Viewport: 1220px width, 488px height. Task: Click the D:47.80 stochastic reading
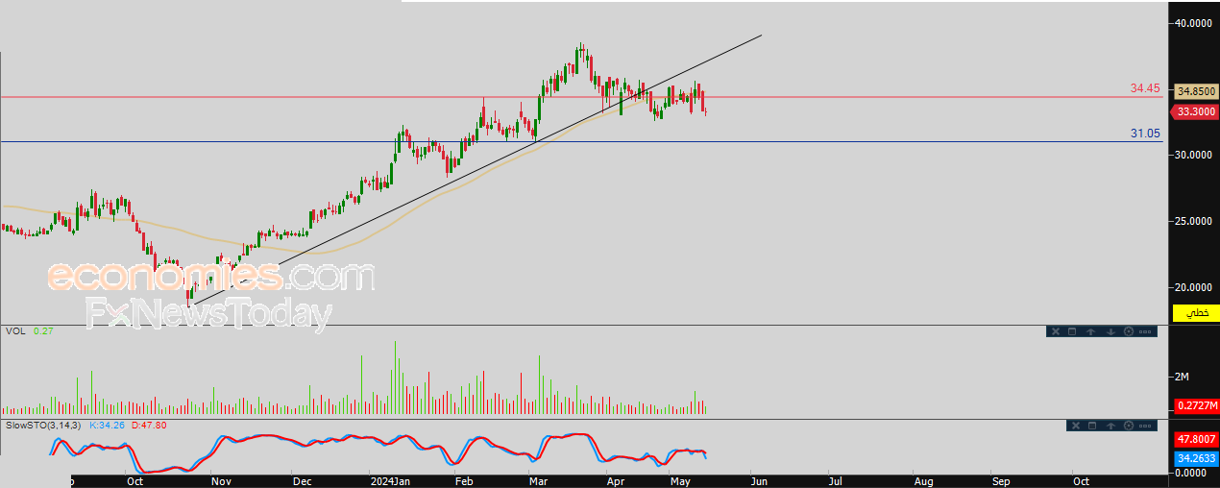point(149,425)
